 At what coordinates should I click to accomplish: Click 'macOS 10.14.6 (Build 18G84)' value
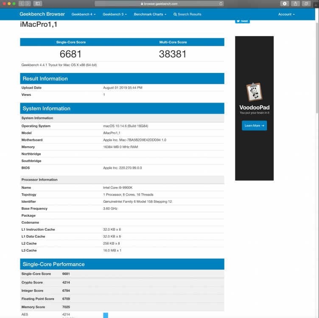point(126,126)
